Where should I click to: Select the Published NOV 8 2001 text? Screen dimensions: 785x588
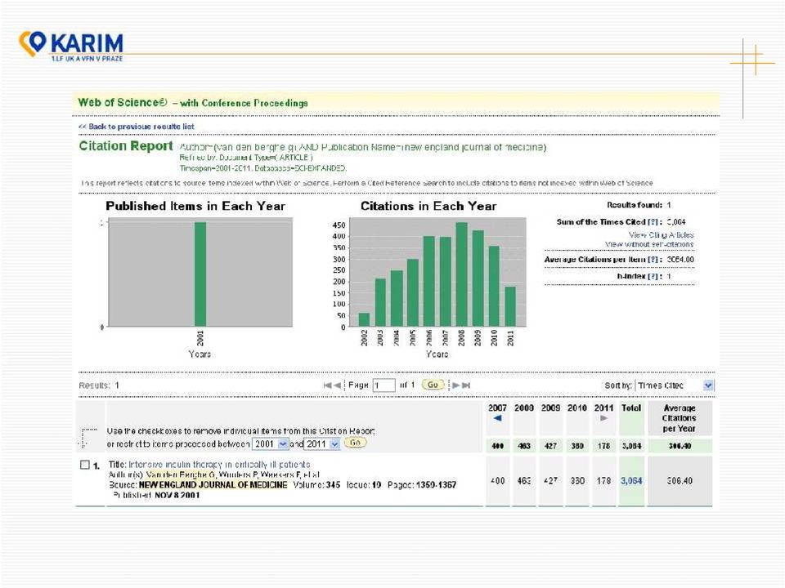(156, 495)
